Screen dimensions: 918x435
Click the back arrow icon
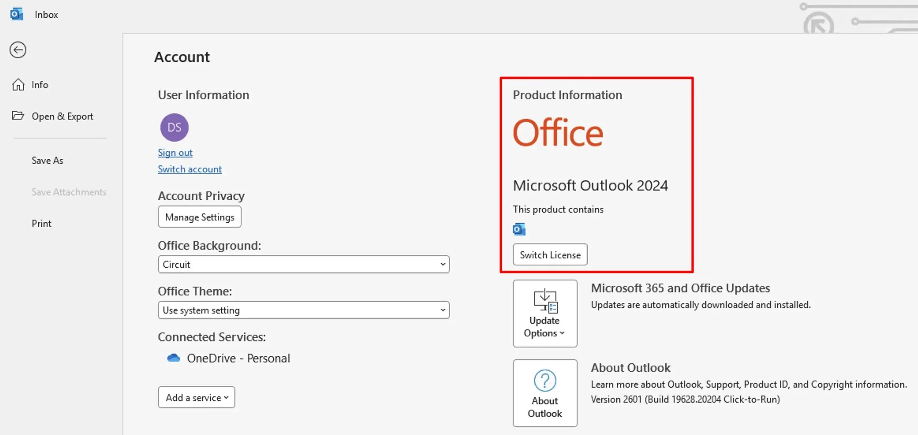pyautogui.click(x=18, y=50)
